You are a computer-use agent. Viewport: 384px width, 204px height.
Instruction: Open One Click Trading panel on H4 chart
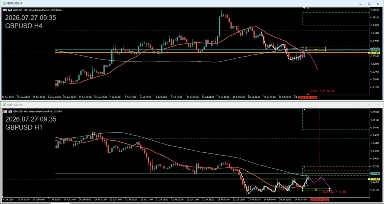click(x=5, y=10)
